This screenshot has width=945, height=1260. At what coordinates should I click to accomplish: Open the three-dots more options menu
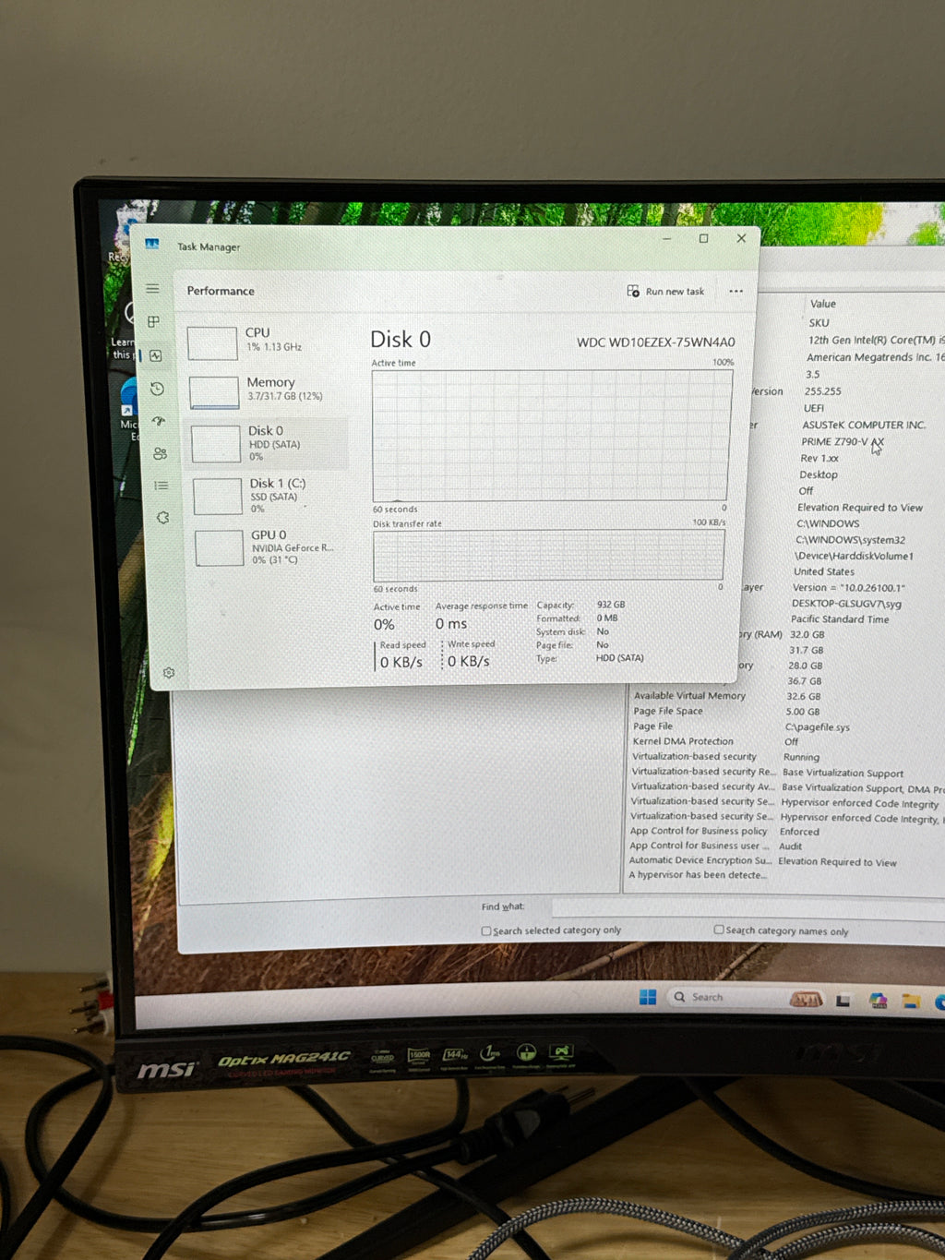(x=736, y=292)
